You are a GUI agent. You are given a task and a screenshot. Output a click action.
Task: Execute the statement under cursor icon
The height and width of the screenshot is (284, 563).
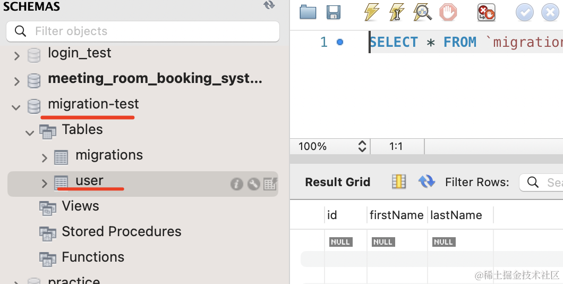pyautogui.click(x=396, y=12)
